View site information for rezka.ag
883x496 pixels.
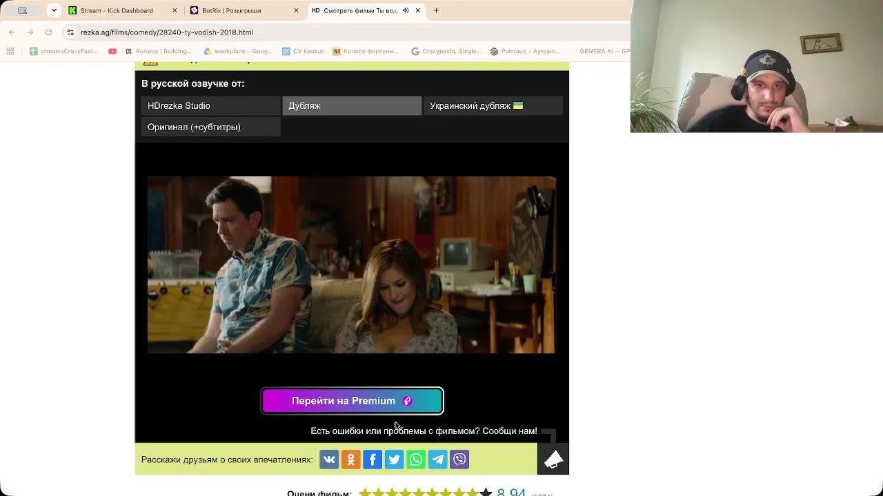[x=70, y=32]
